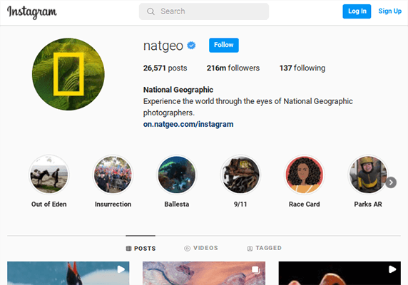Click the 9/11 label
Screen dimensions: 408x285
coord(240,204)
